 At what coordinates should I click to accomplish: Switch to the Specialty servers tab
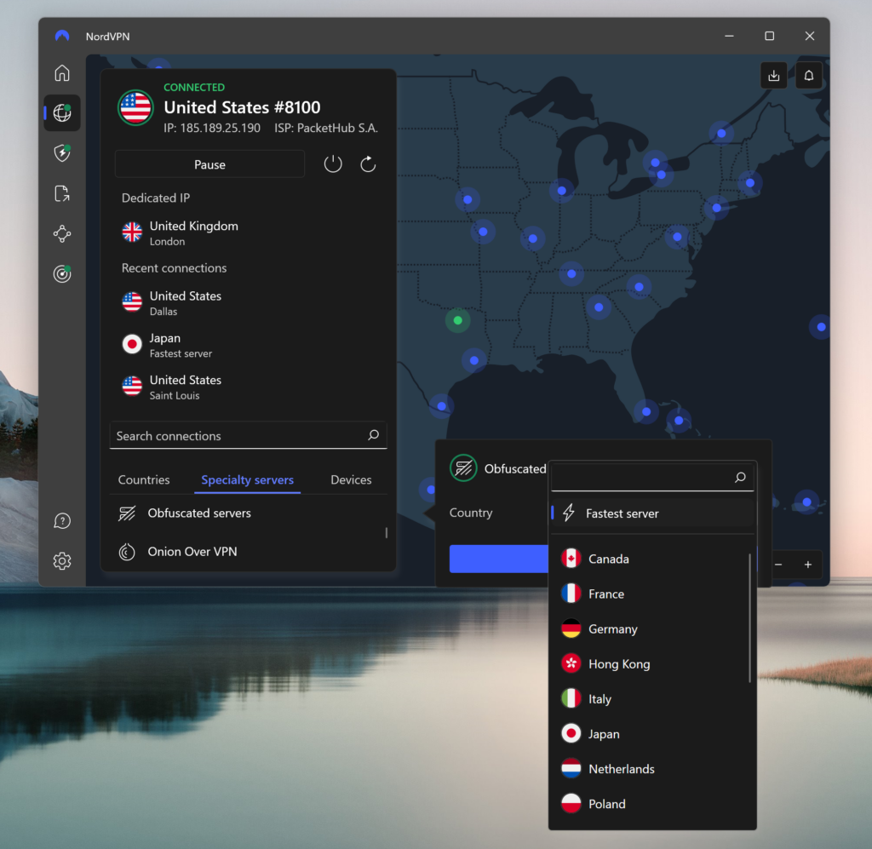point(248,479)
